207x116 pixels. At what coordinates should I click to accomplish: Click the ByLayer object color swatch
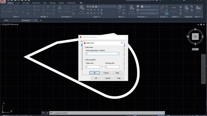click(142, 6)
